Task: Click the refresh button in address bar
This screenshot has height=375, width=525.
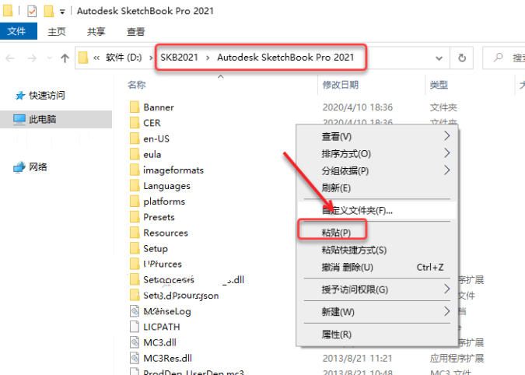Action: 462,58
